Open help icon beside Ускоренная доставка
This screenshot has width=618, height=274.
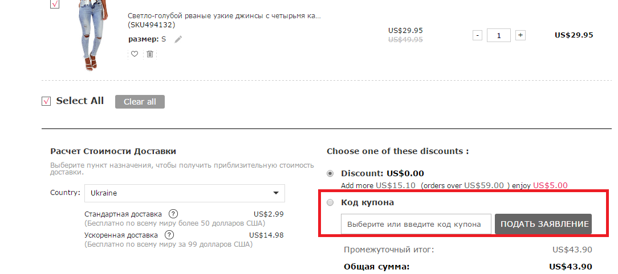point(170,235)
